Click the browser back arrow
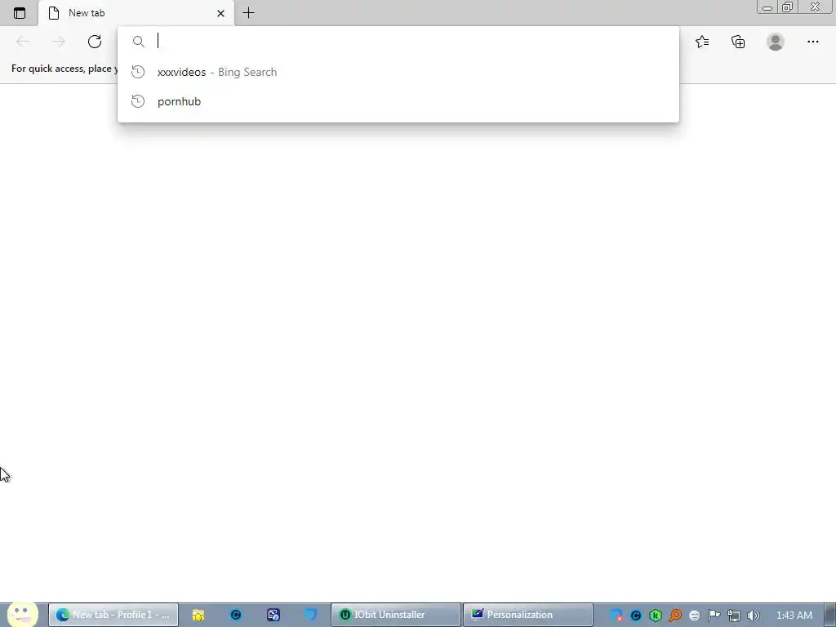Image resolution: width=836 pixels, height=627 pixels. pos(22,42)
